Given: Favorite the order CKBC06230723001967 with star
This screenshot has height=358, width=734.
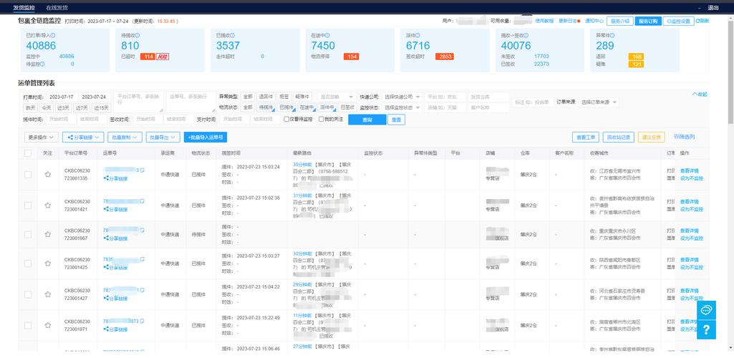Looking at the screenshot, I should (x=48, y=235).
